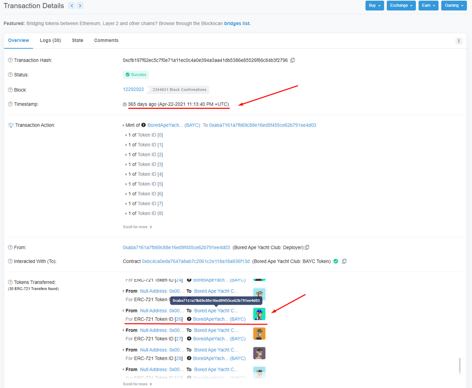The image size is (472, 388).
Task: Open the three-dot options menu
Action: click(459, 41)
